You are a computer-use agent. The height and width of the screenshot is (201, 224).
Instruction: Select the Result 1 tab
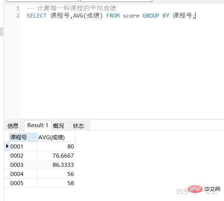pyautogui.click(x=38, y=125)
